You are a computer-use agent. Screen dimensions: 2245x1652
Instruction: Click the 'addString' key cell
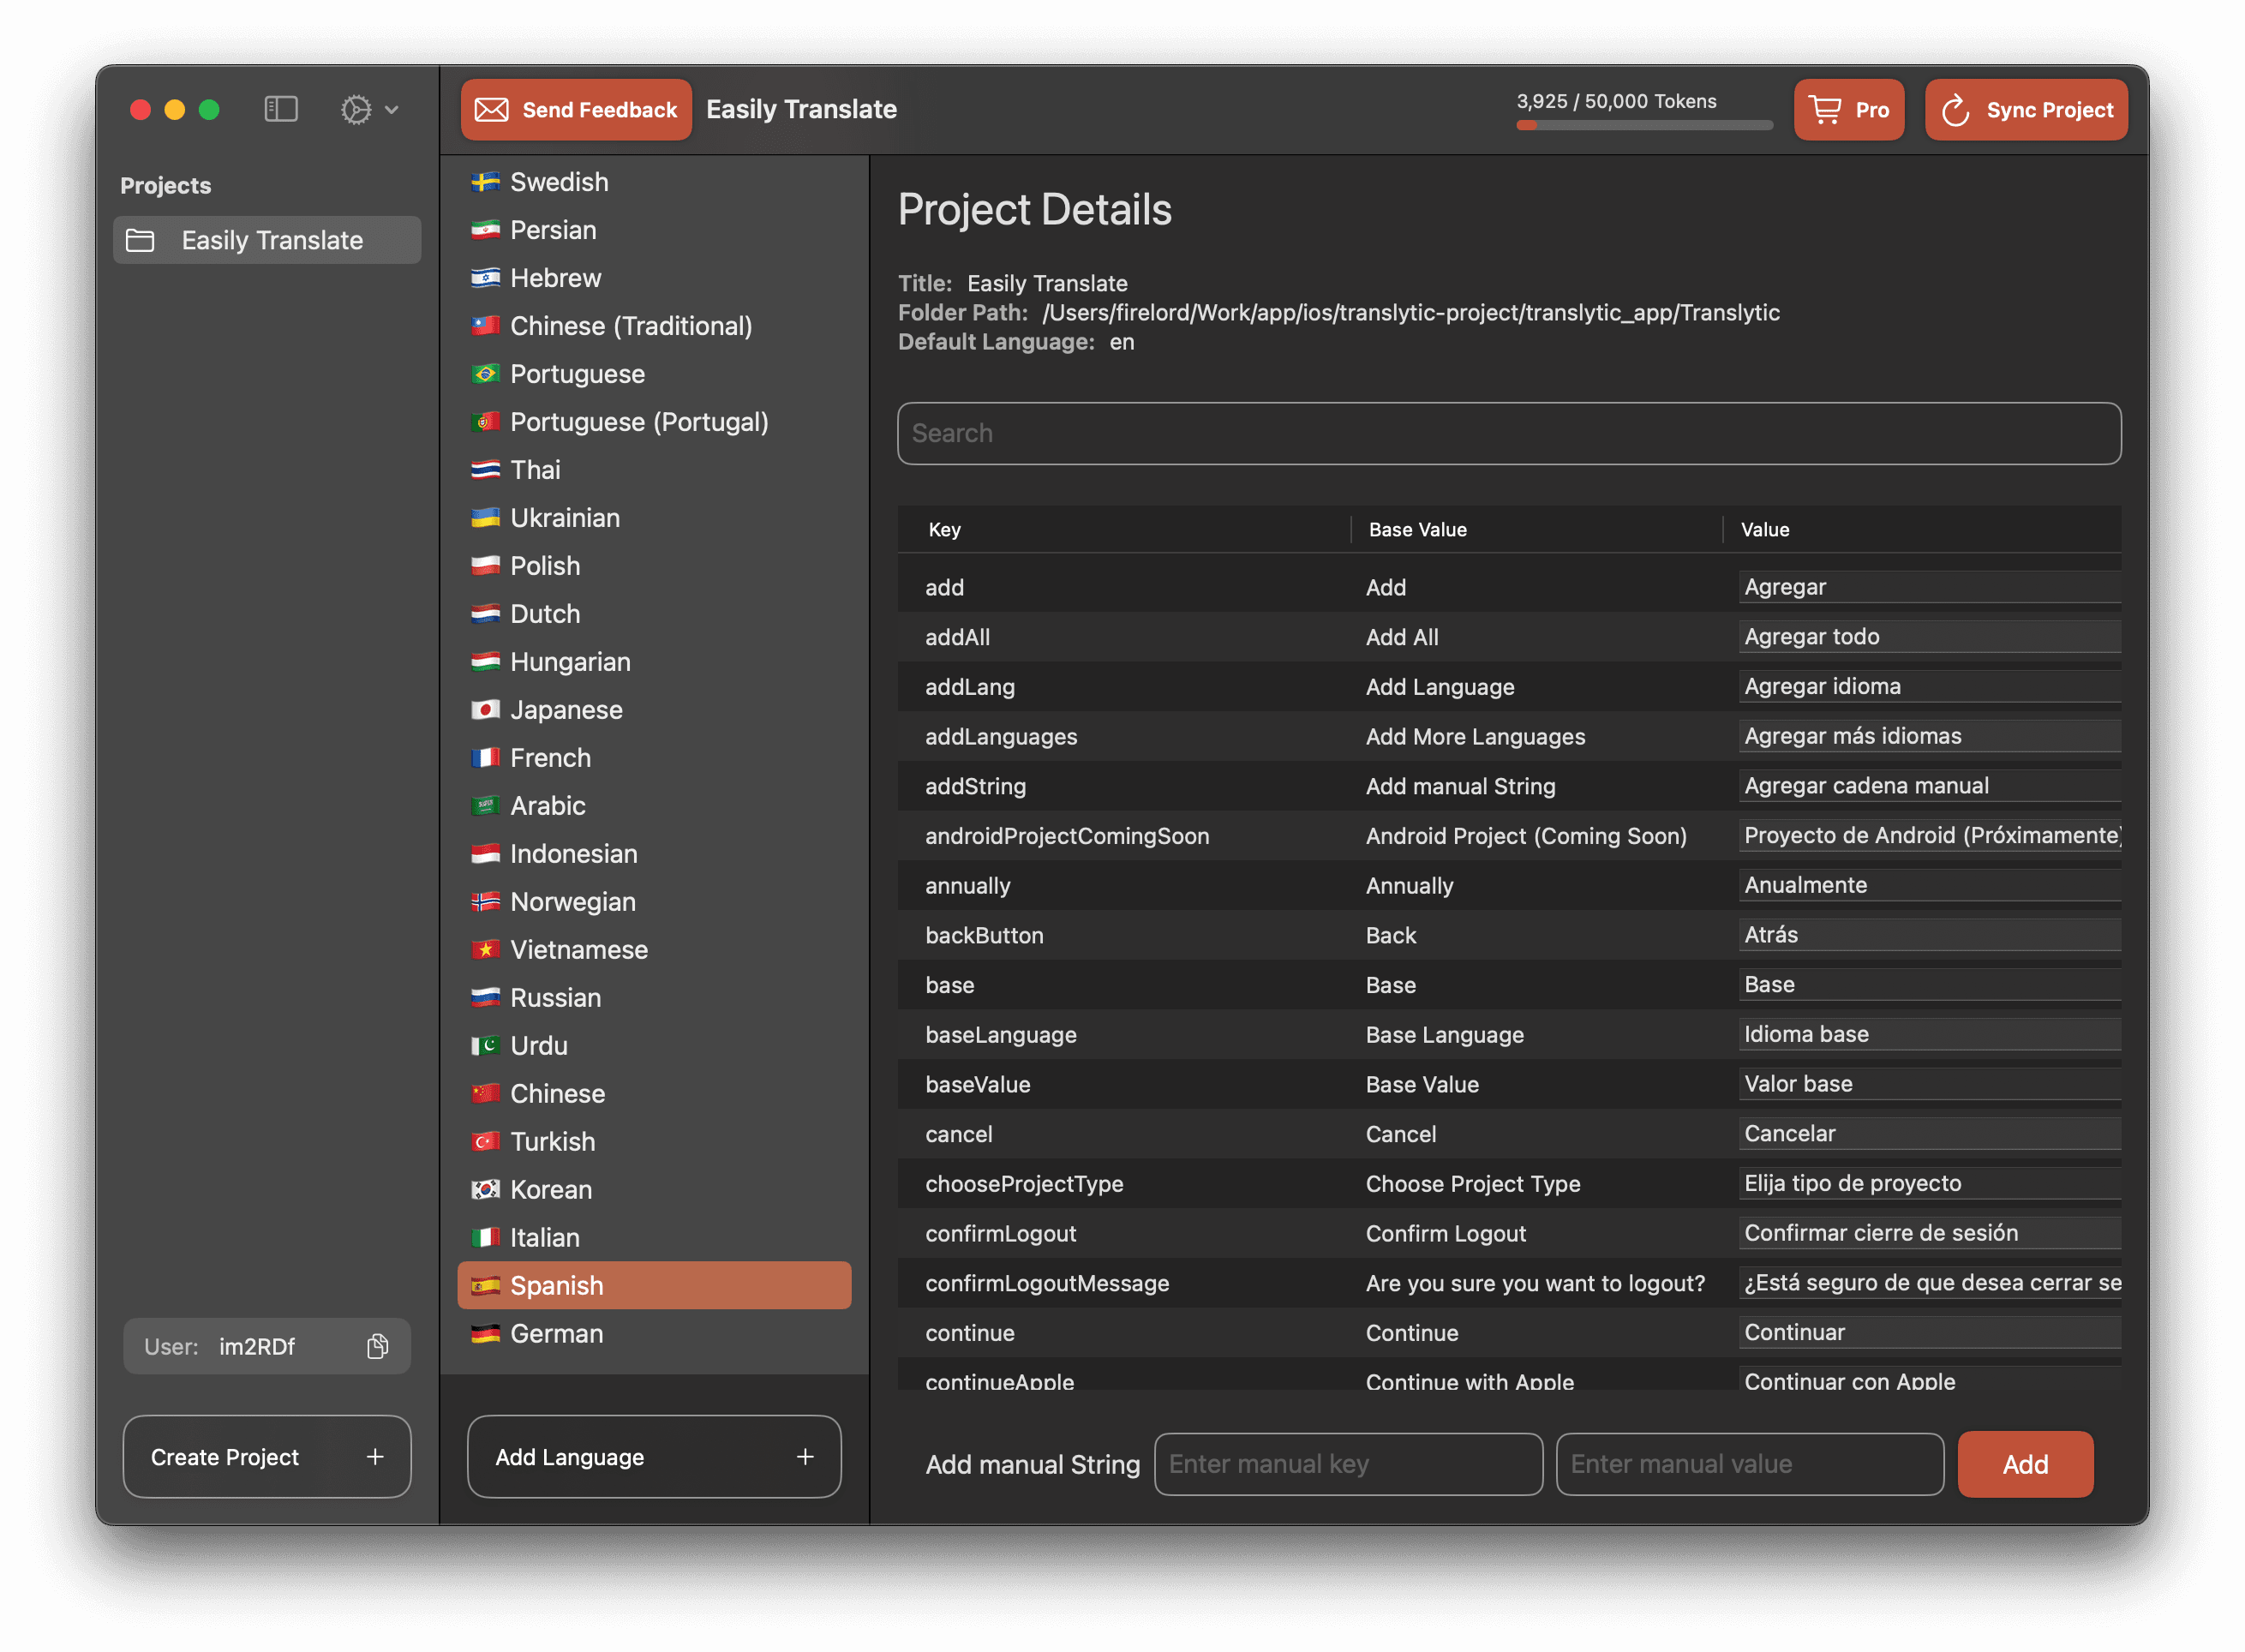pos(975,786)
